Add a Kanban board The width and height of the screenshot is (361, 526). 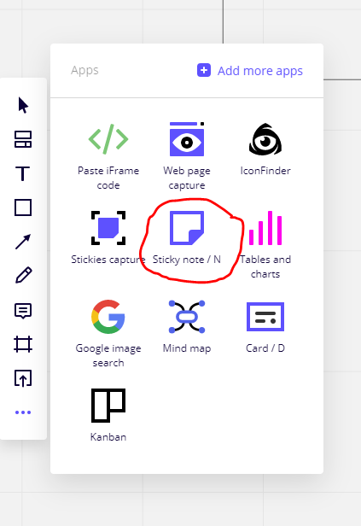pos(108,416)
